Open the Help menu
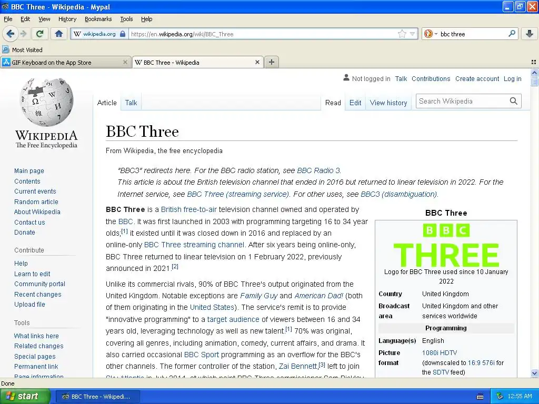This screenshot has width=539, height=404. (146, 19)
